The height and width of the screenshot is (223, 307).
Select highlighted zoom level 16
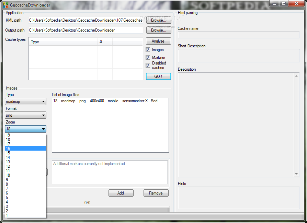click(26, 149)
